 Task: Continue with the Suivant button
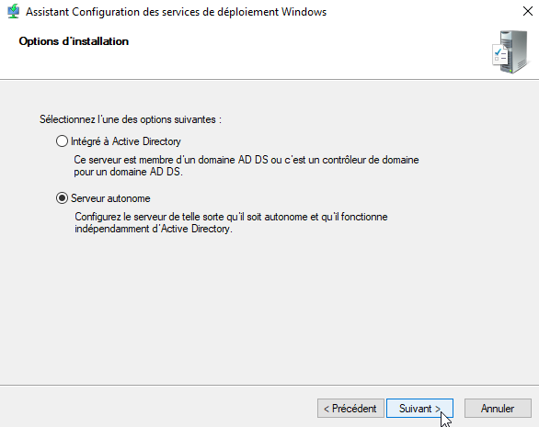coord(419,409)
